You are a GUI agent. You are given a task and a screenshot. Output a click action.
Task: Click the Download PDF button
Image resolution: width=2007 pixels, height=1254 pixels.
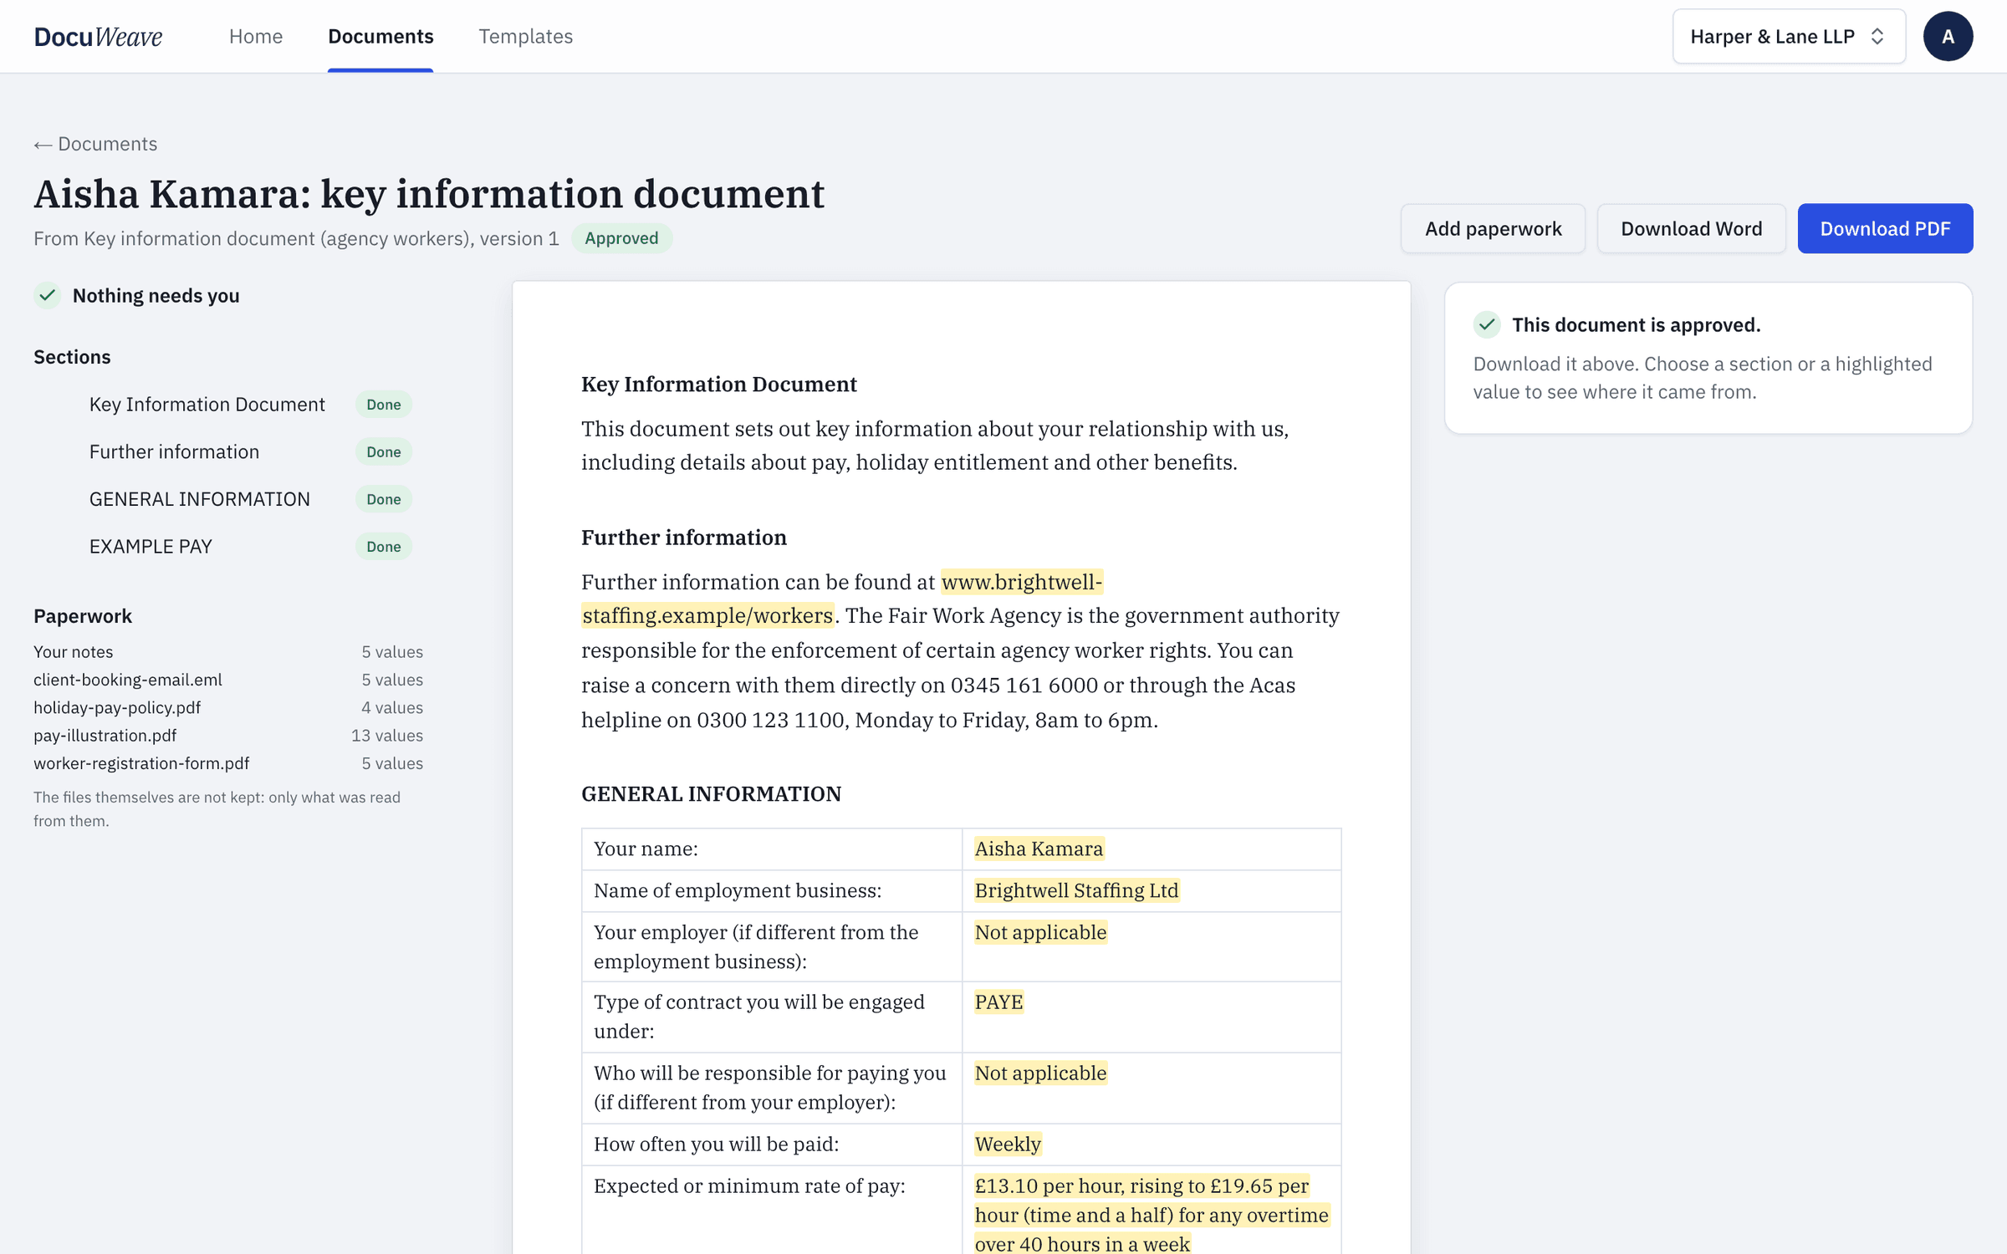point(1885,228)
